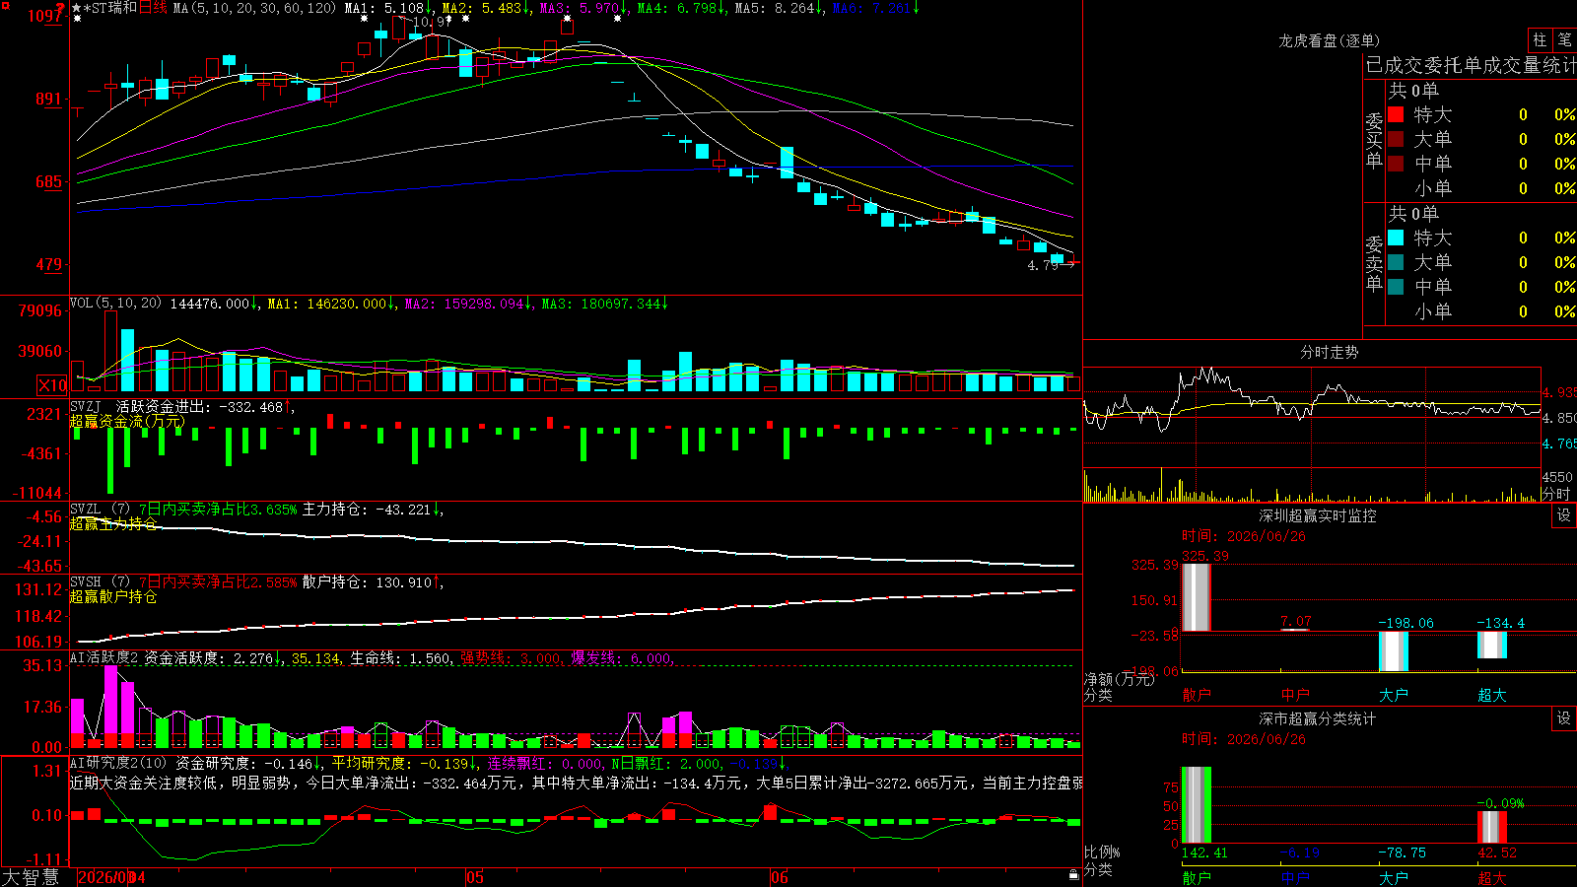
Task: Select the MA(5,10,20,30,60,120) indicator label
Action: (254, 8)
